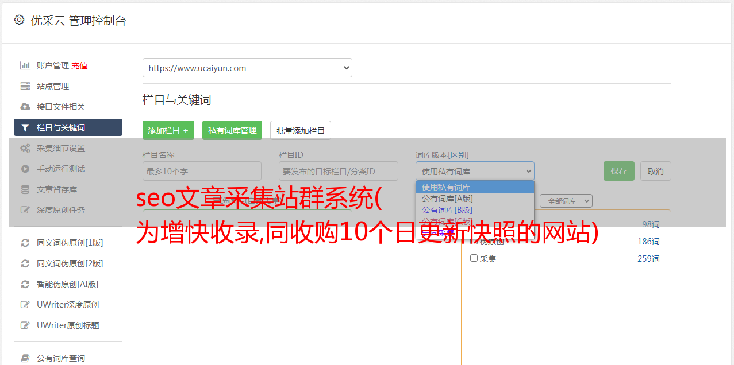
Task: Open UWriter深度原创 in the sidebar
Action: [68, 305]
